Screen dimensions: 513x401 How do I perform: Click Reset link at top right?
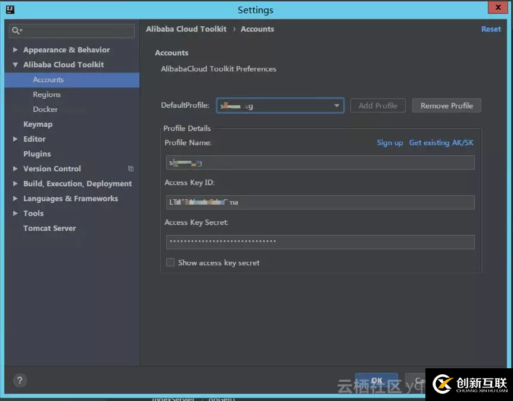coord(491,29)
